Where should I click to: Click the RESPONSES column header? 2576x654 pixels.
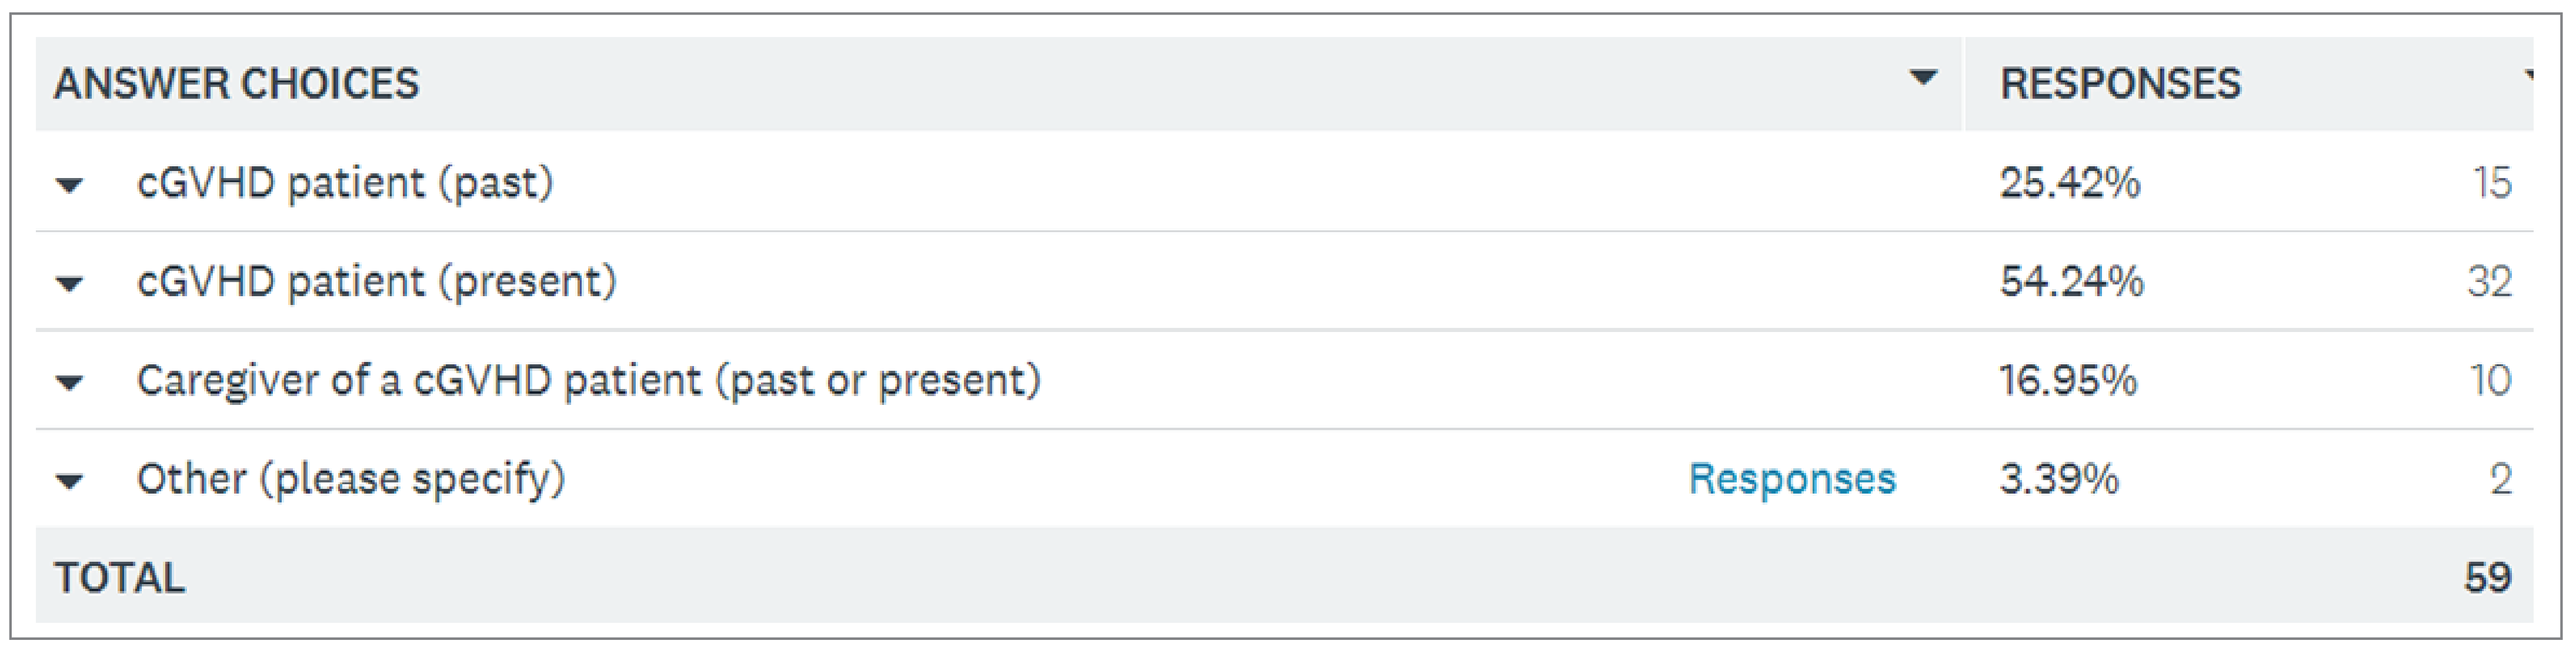pyautogui.click(x=2120, y=84)
